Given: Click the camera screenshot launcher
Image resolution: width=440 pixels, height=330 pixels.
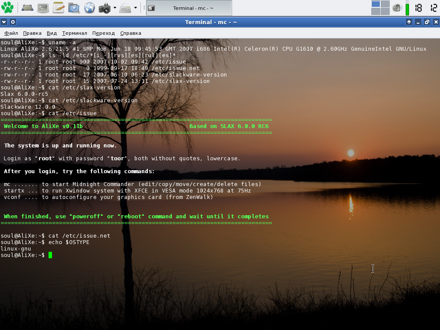Looking at the screenshot, I should coord(105,8).
